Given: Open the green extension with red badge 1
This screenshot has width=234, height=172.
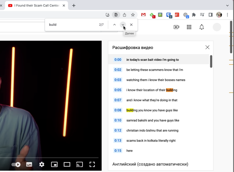Looking at the screenshot, I should pyautogui.click(x=152, y=15).
